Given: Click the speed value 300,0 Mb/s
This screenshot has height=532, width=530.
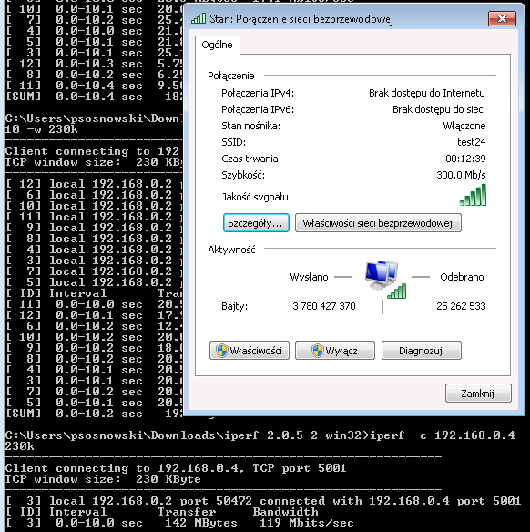Looking at the screenshot, I should tap(461, 175).
